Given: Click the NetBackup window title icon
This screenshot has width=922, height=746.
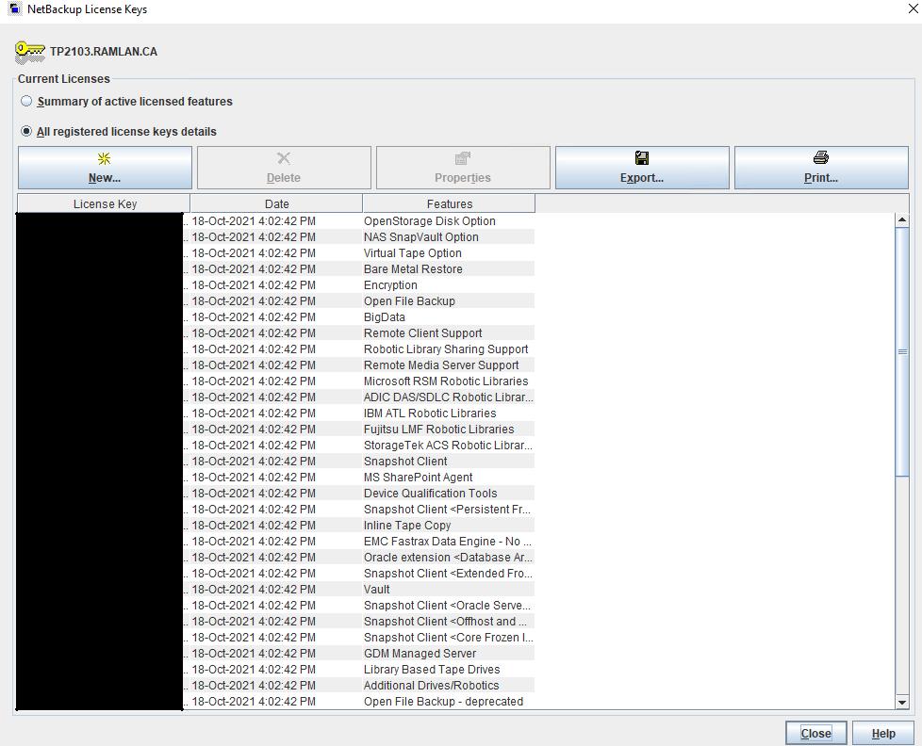Looking at the screenshot, I should [x=15, y=8].
